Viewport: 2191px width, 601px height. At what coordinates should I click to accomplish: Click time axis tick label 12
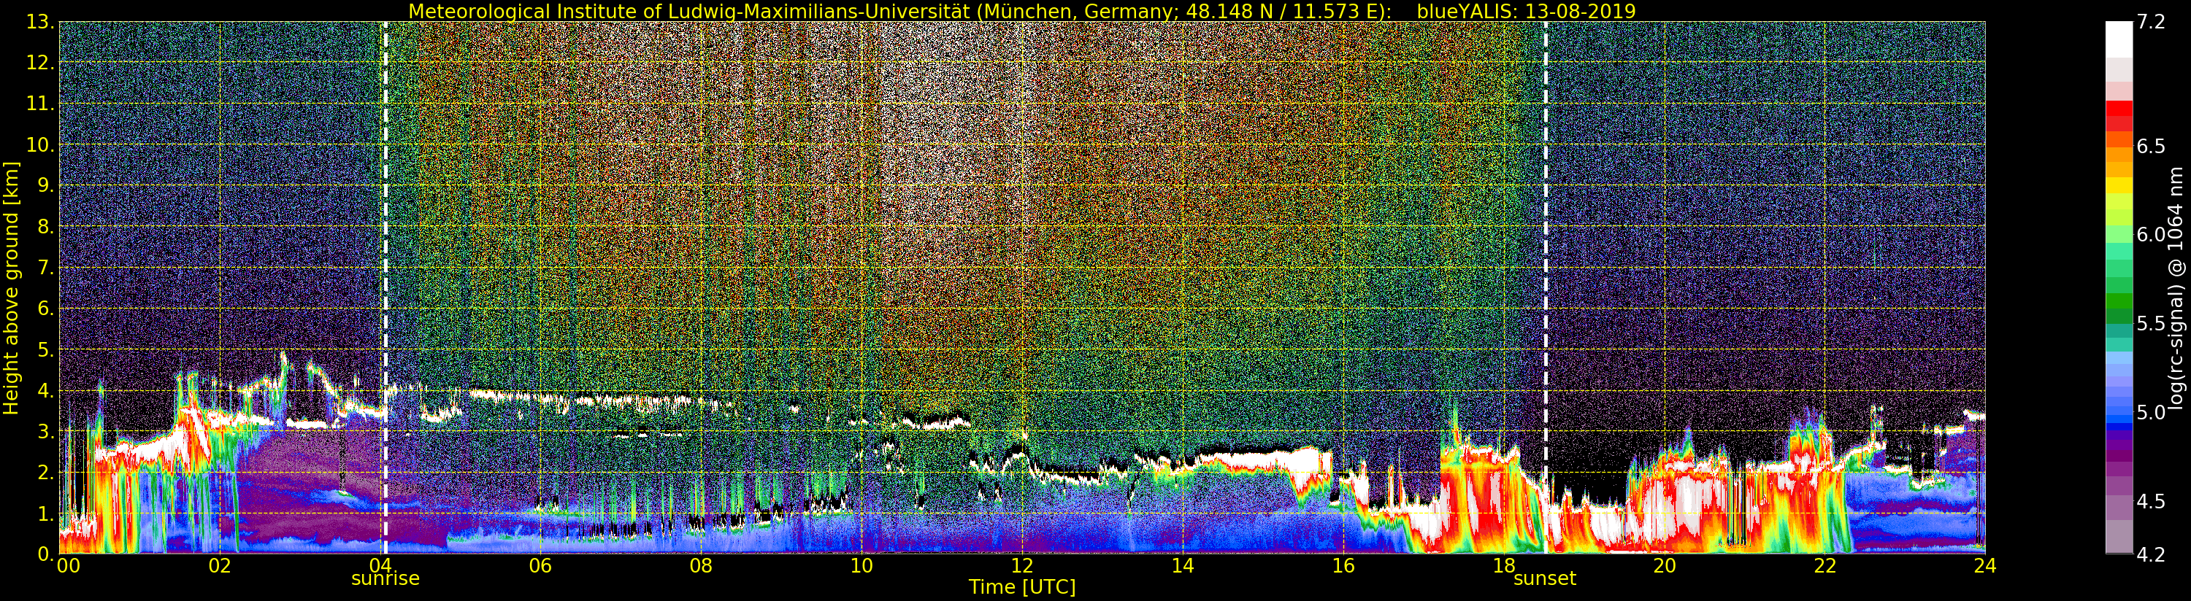tap(1022, 566)
